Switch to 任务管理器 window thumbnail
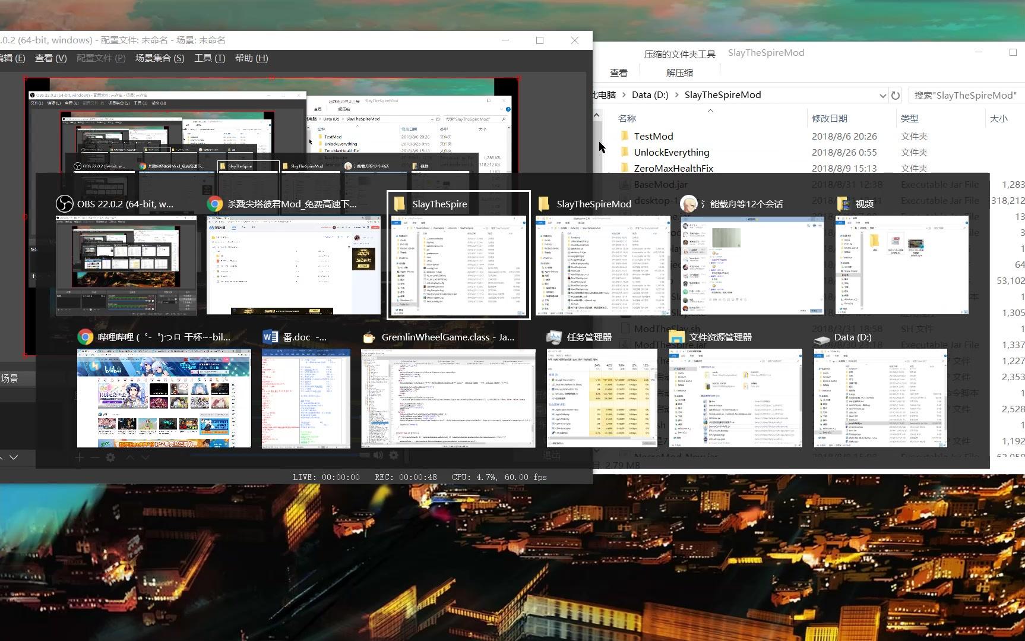Viewport: 1025px width, 641px height. pyautogui.click(x=602, y=398)
